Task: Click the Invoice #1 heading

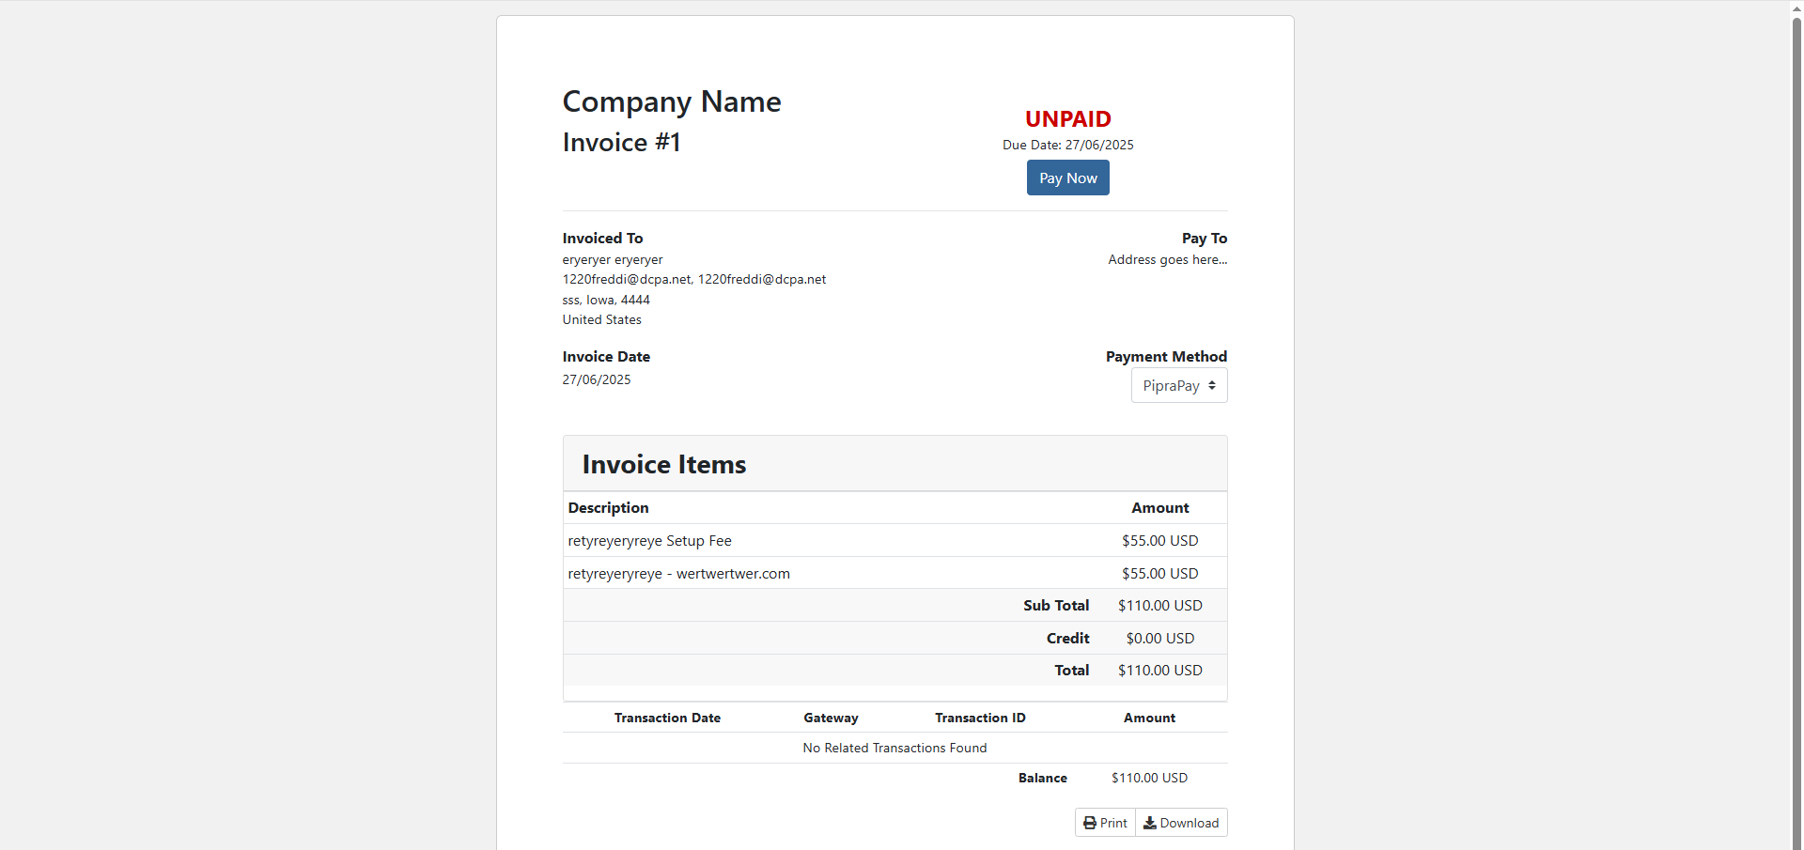Action: click(621, 142)
